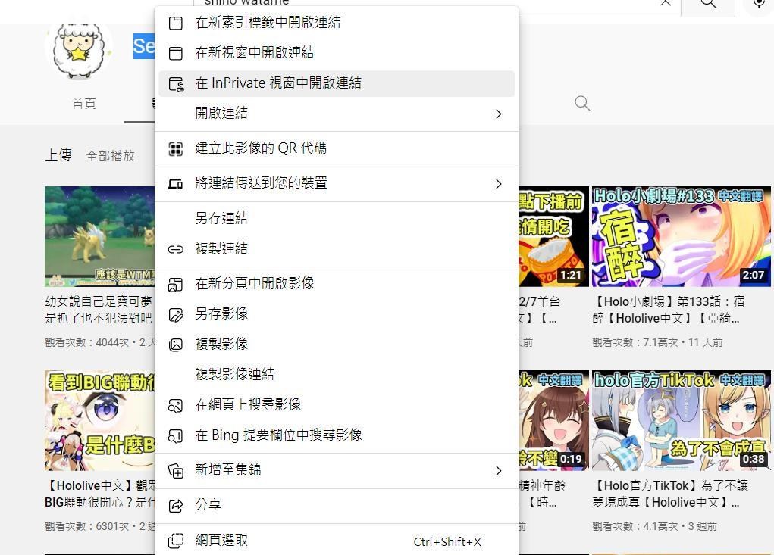774x555 pixels.
Task: Click the sheep channel avatar
Action: [79, 49]
